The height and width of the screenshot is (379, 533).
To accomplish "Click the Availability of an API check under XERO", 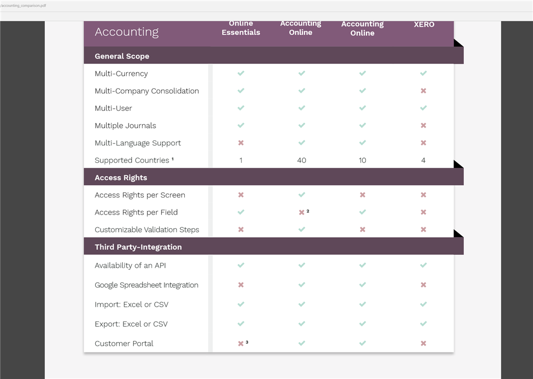I will [423, 265].
